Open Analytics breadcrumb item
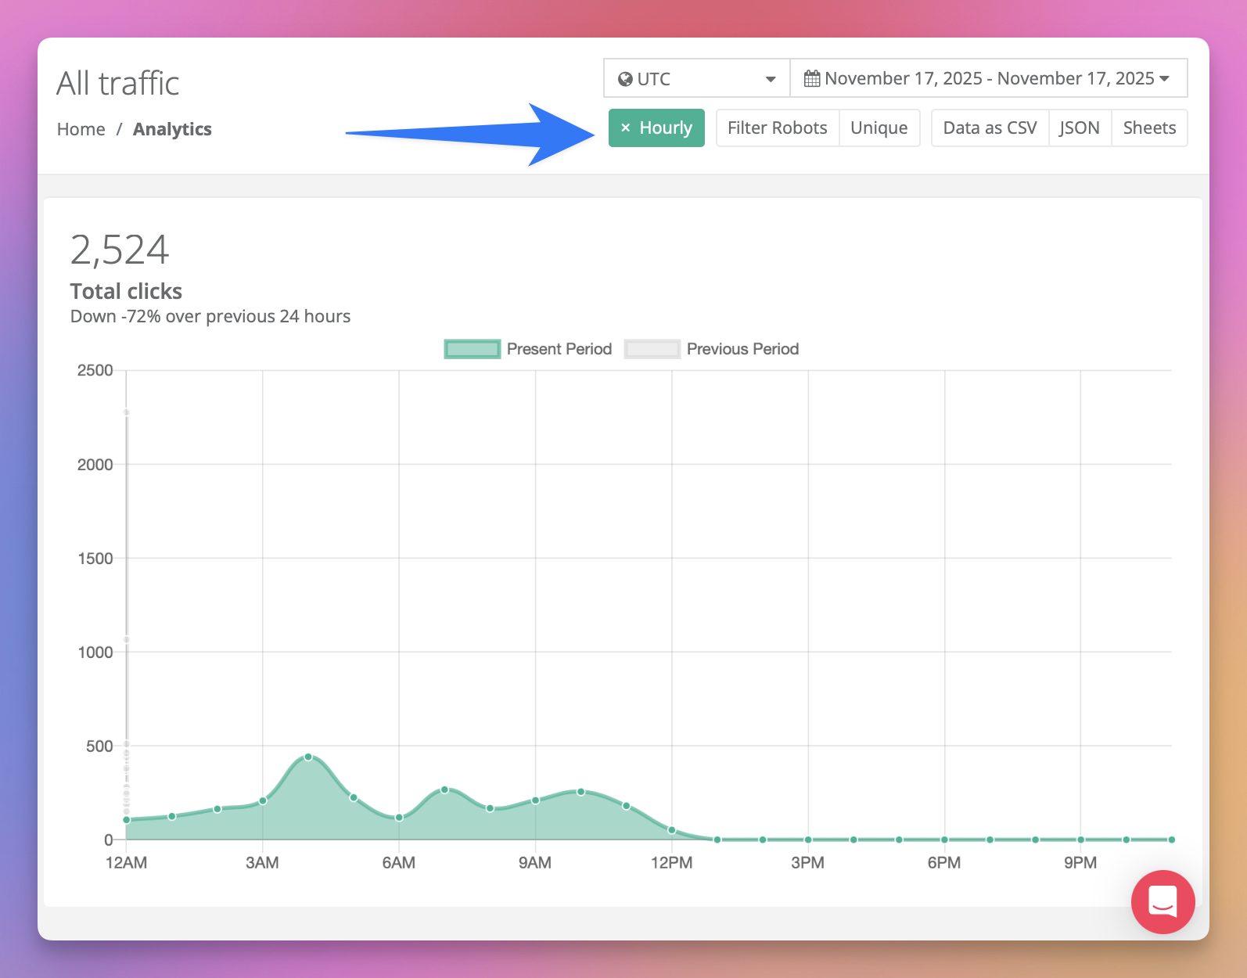The height and width of the screenshot is (978, 1247). [x=172, y=129]
